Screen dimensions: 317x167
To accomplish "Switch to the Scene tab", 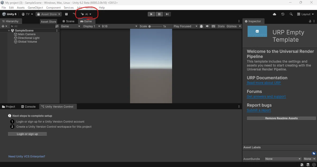I will (x=68, y=21).
